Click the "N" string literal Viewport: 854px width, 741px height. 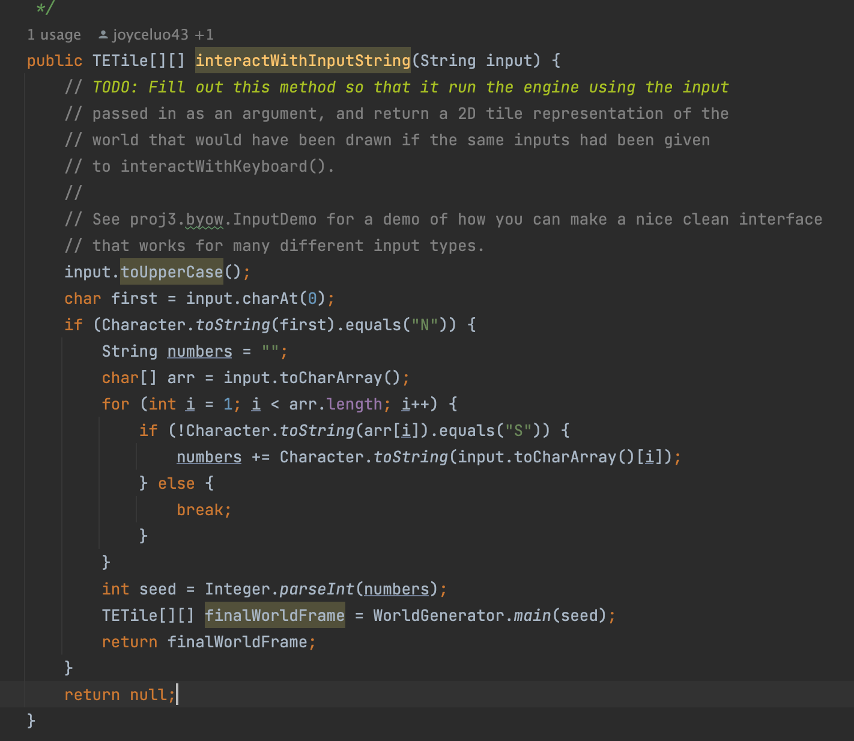(x=425, y=325)
